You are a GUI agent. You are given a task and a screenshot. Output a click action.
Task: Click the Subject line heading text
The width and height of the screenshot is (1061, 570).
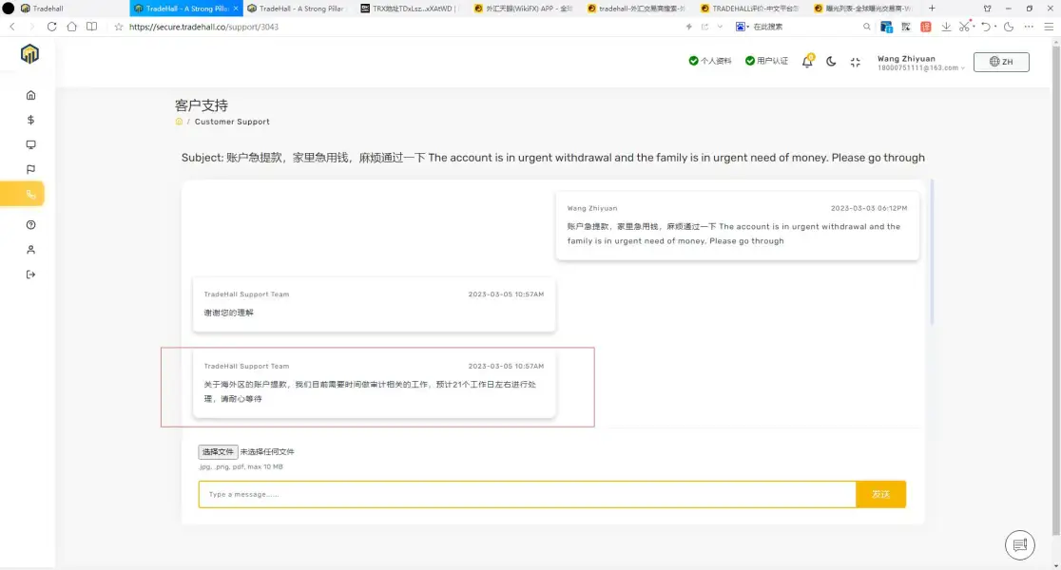point(552,158)
